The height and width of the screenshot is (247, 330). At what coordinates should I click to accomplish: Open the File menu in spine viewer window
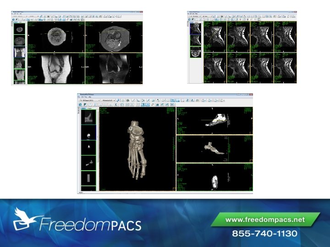pyautogui.click(x=188, y=14)
